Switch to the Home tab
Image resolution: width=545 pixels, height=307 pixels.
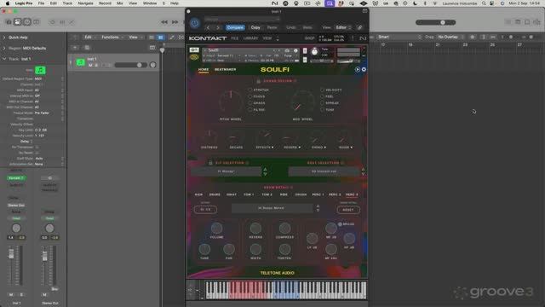click(204, 70)
